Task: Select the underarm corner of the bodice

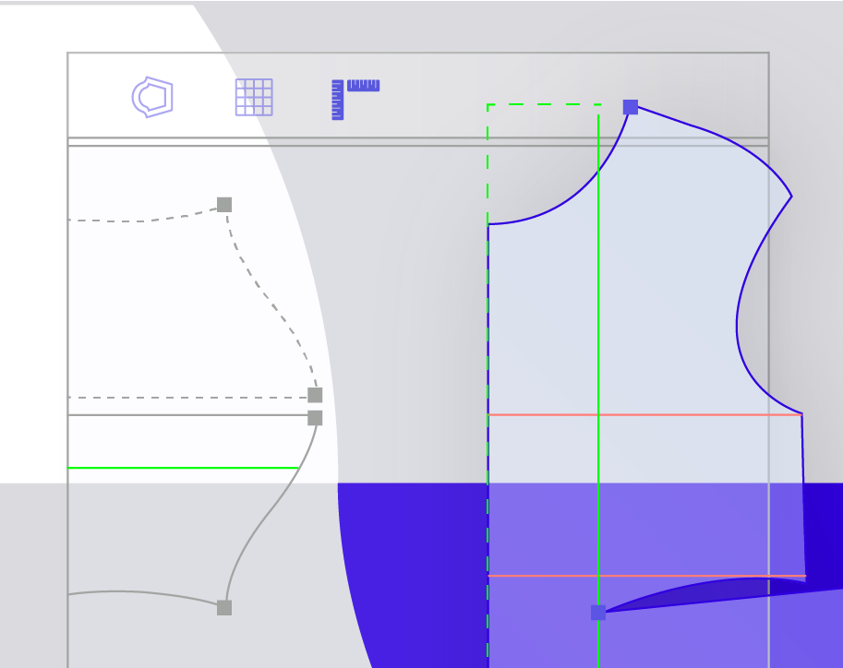Action: (x=801, y=413)
